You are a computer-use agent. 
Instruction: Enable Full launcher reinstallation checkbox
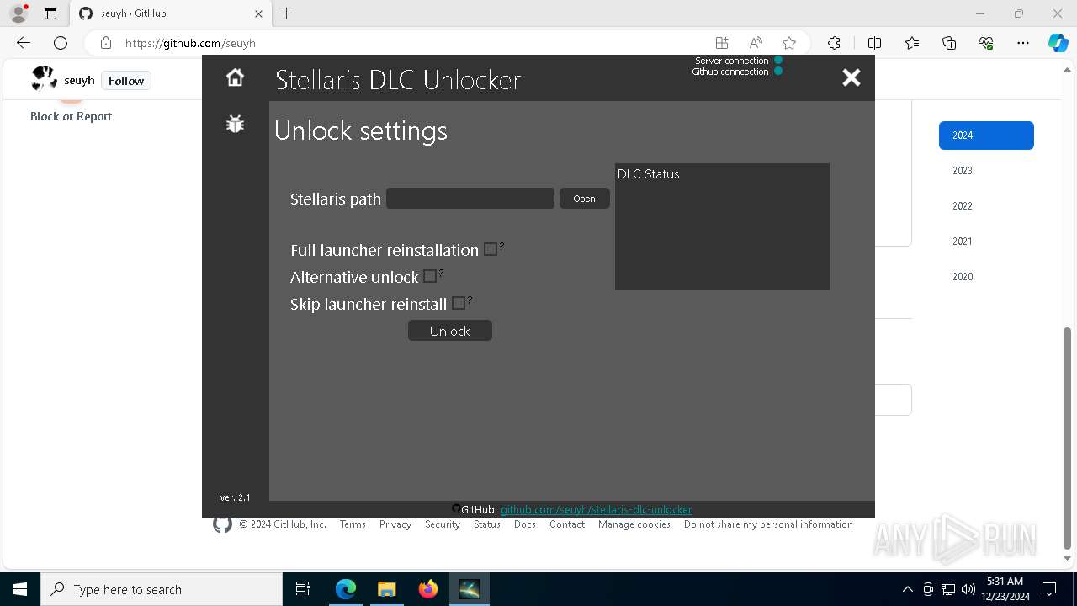pos(491,249)
